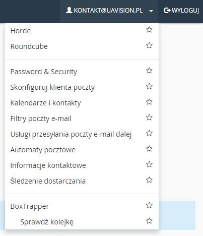This screenshot has width=203, height=236.
Task: Star the Roundcube entry
Action: pyautogui.click(x=149, y=45)
